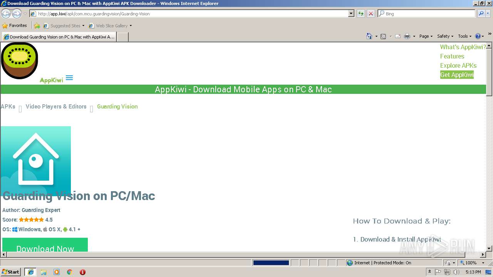The width and height of the screenshot is (493, 277).
Task: Refresh the page with the Refresh icon
Action: pyautogui.click(x=361, y=13)
